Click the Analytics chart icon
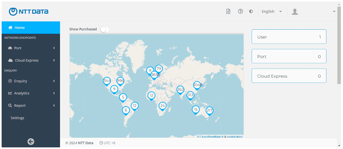Image resolution: width=343 pixels, height=149 pixels. click(10, 93)
